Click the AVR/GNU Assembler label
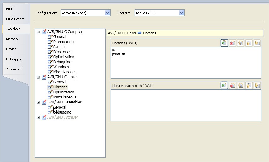The width and height of the screenshot is (269, 162). point(64,102)
